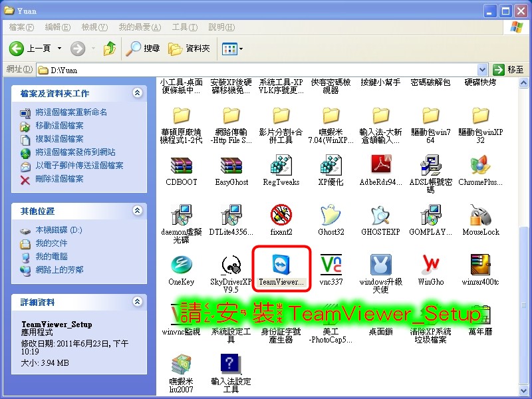Go back with the 上一頁 button

pos(30,49)
